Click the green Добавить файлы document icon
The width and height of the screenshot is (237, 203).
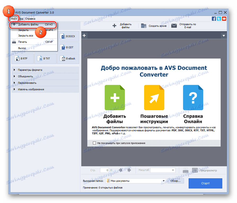[x=115, y=98]
